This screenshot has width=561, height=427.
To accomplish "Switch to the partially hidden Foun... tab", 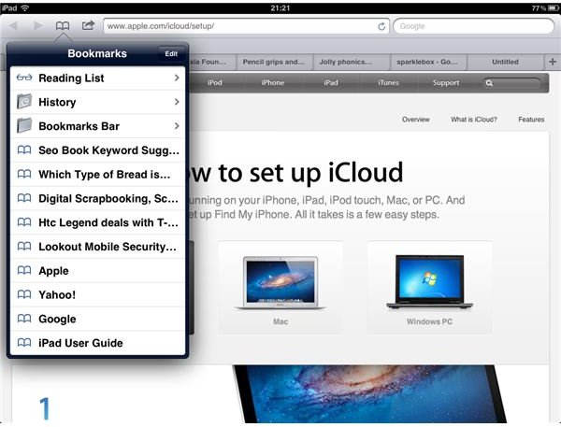I will click(212, 62).
